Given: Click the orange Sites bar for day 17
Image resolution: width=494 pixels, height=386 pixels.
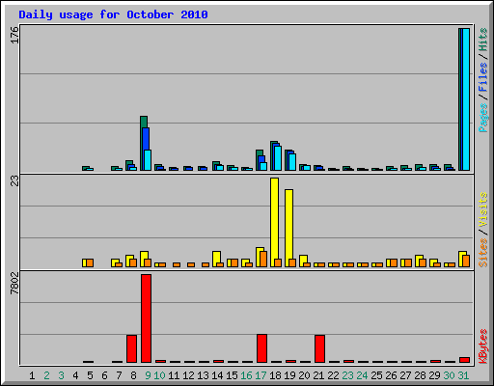Looking at the screenshot, I should click(263, 260).
